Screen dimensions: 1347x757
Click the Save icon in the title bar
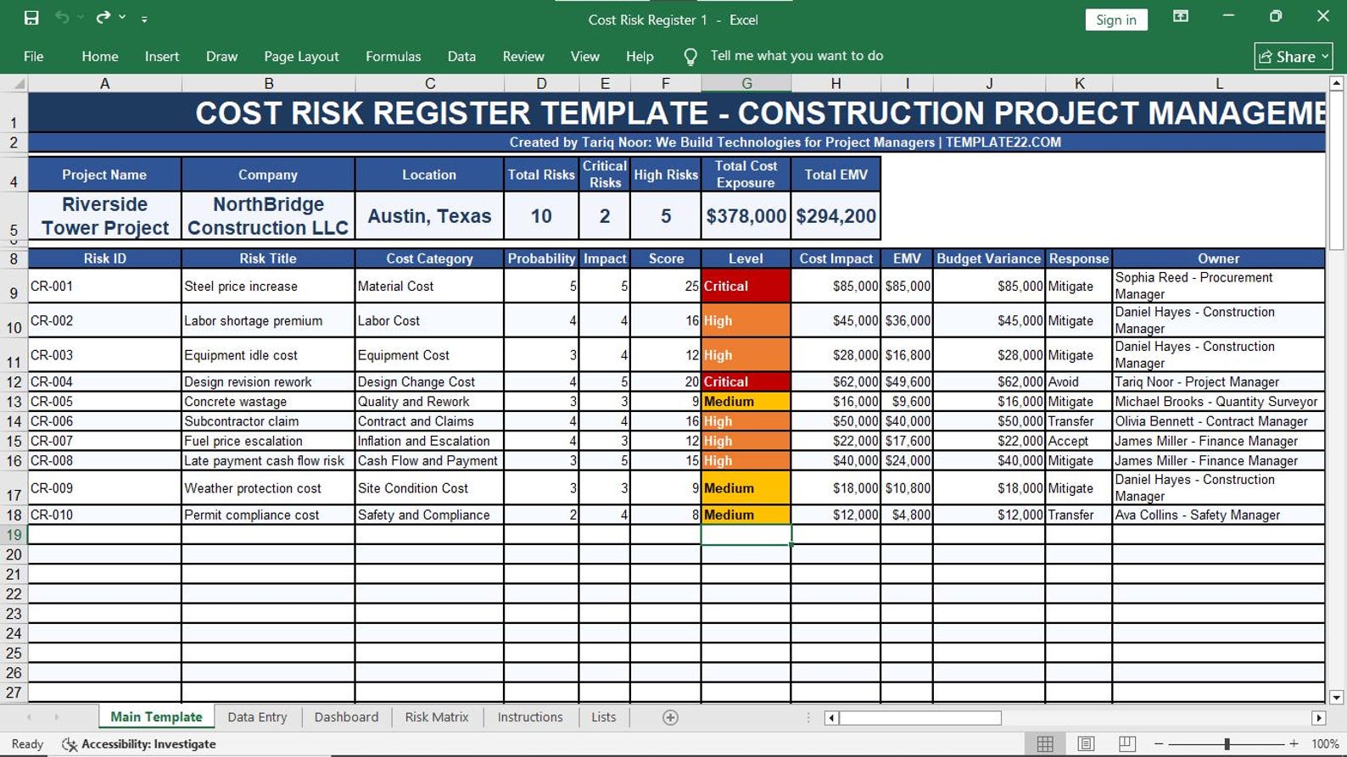[31, 18]
